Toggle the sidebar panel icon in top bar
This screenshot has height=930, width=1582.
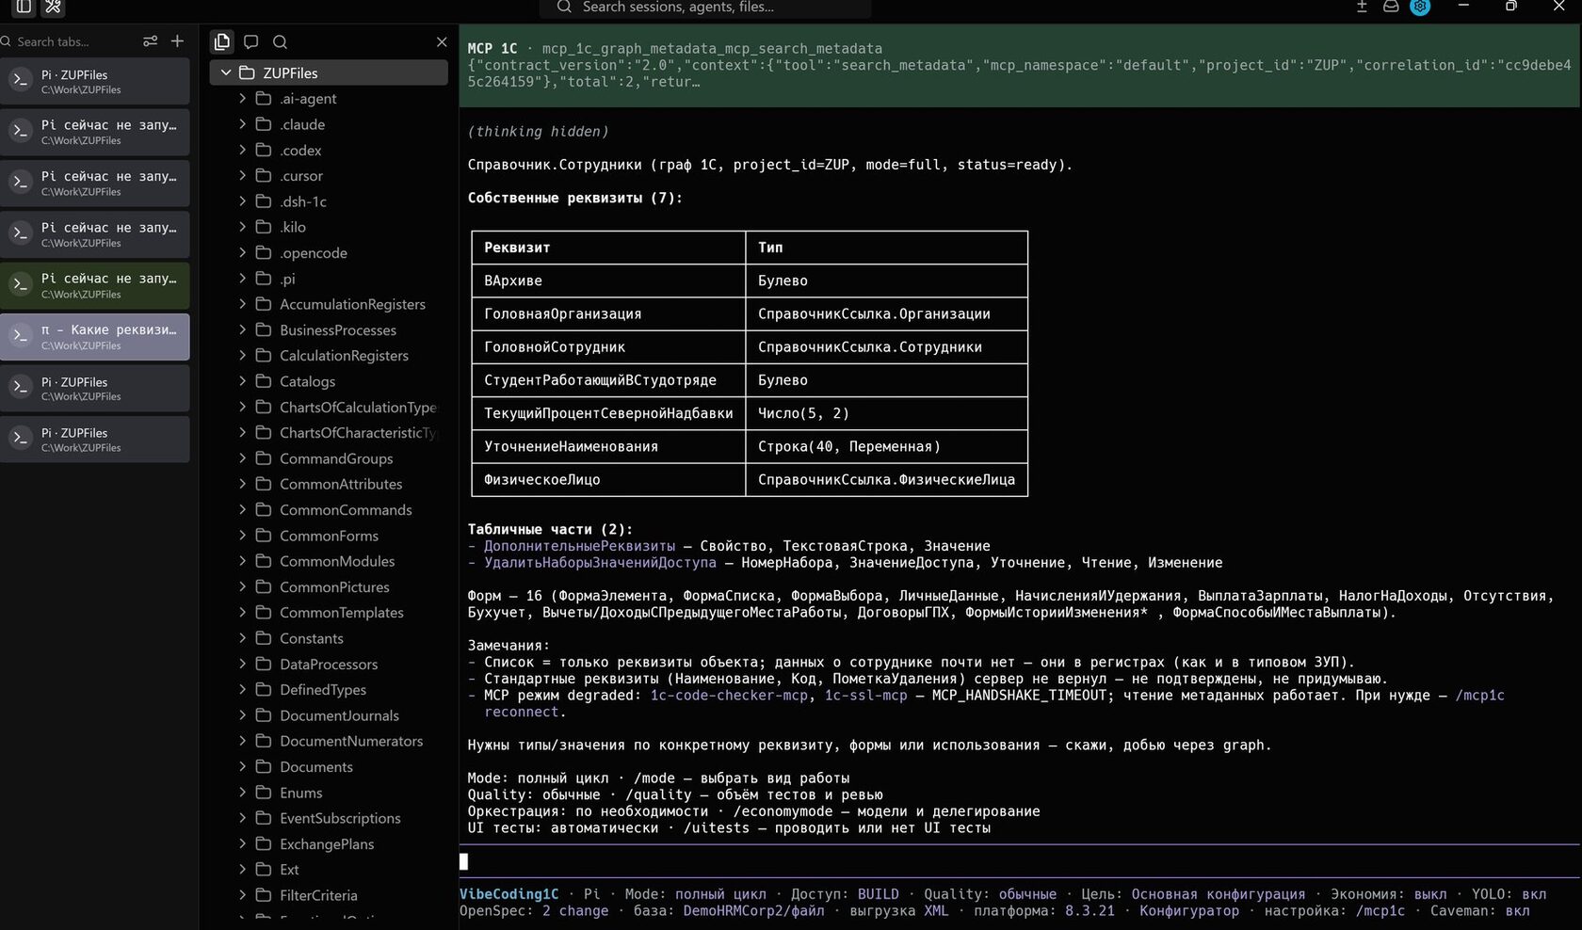click(x=24, y=7)
